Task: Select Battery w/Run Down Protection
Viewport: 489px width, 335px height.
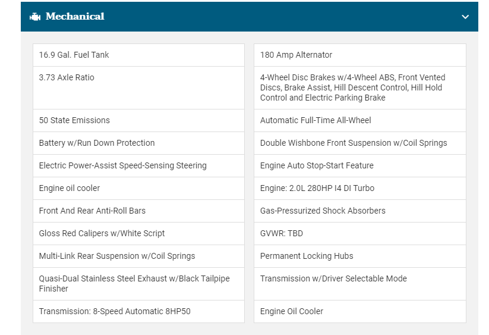Action: [x=97, y=143]
